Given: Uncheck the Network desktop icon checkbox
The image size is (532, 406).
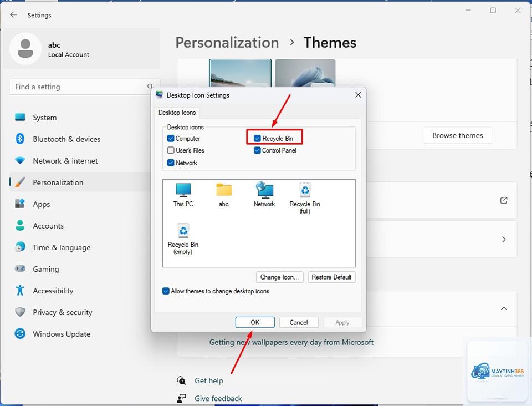Looking at the screenshot, I should [x=171, y=163].
